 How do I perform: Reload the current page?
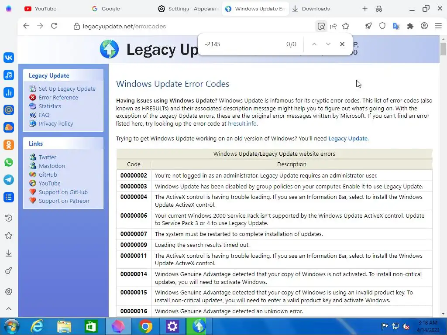pyautogui.click(x=54, y=26)
